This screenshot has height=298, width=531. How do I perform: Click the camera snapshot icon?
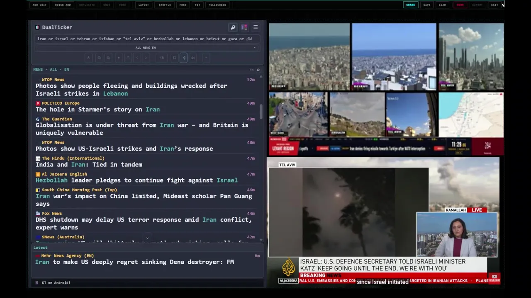pyautogui.click(x=193, y=58)
